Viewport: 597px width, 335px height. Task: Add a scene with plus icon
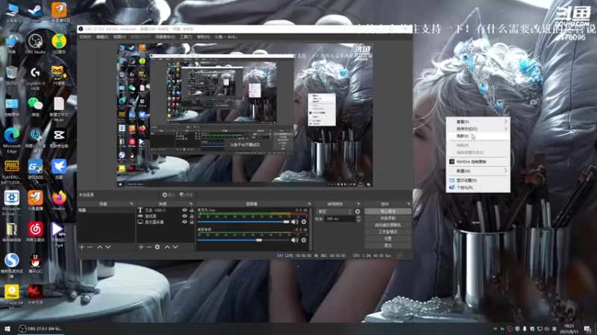point(81,247)
